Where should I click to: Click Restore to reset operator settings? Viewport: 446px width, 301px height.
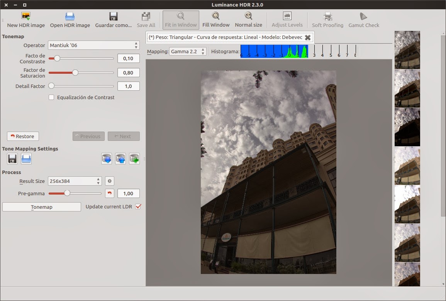23,136
